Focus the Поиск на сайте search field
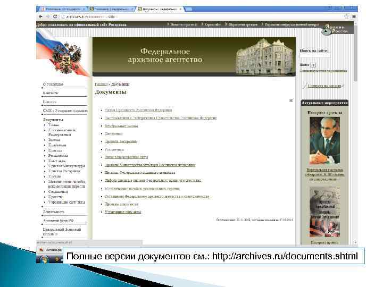 [x=315, y=55]
